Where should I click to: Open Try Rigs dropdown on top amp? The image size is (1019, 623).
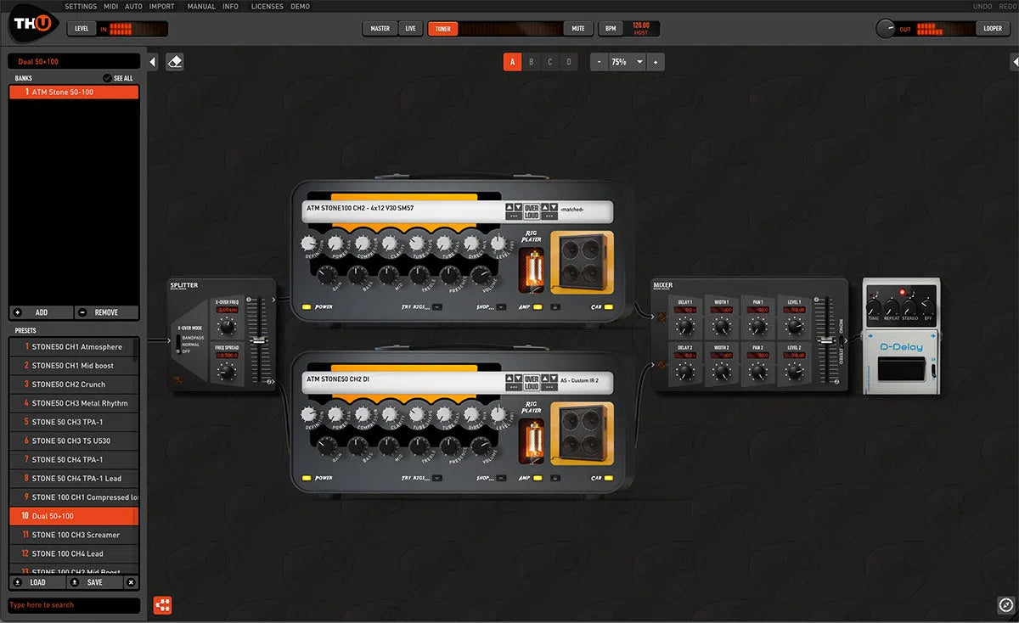[436, 307]
